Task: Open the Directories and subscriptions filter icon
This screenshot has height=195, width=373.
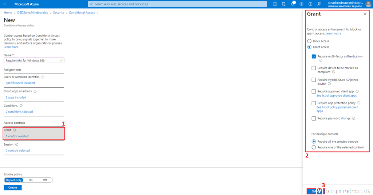Action: pyautogui.click(x=284, y=4)
